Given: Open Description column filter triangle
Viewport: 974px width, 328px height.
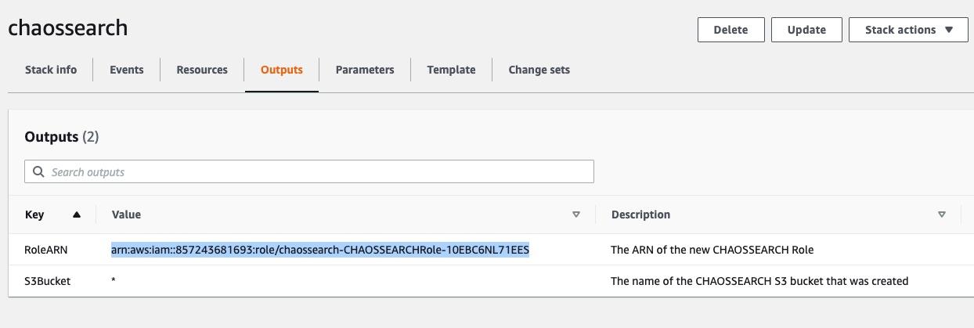Looking at the screenshot, I should (x=942, y=214).
